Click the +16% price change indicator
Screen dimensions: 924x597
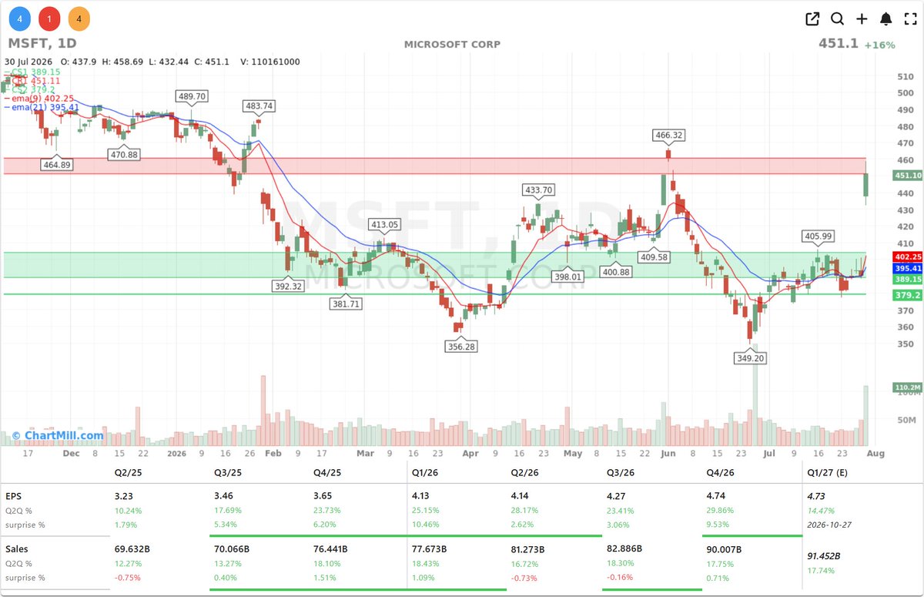879,45
